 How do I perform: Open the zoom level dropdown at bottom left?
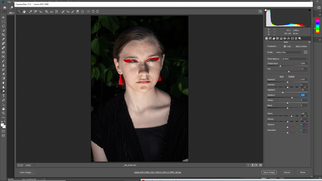[34, 165]
